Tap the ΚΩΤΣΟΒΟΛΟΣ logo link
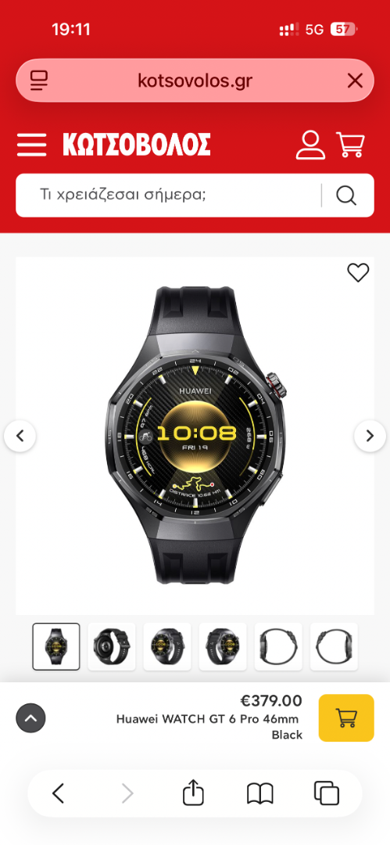This screenshot has height=845, width=390. [x=137, y=145]
